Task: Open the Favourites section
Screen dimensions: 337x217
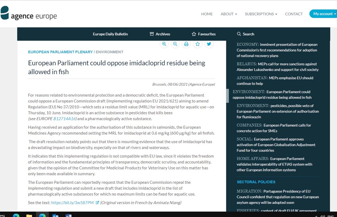Action: tap(204, 34)
